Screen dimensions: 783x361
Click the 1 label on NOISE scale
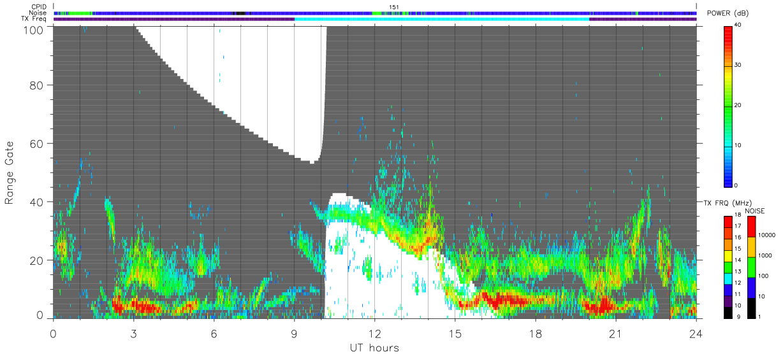pyautogui.click(x=759, y=316)
